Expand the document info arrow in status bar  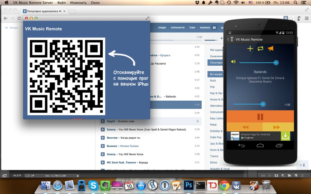pos(78,176)
